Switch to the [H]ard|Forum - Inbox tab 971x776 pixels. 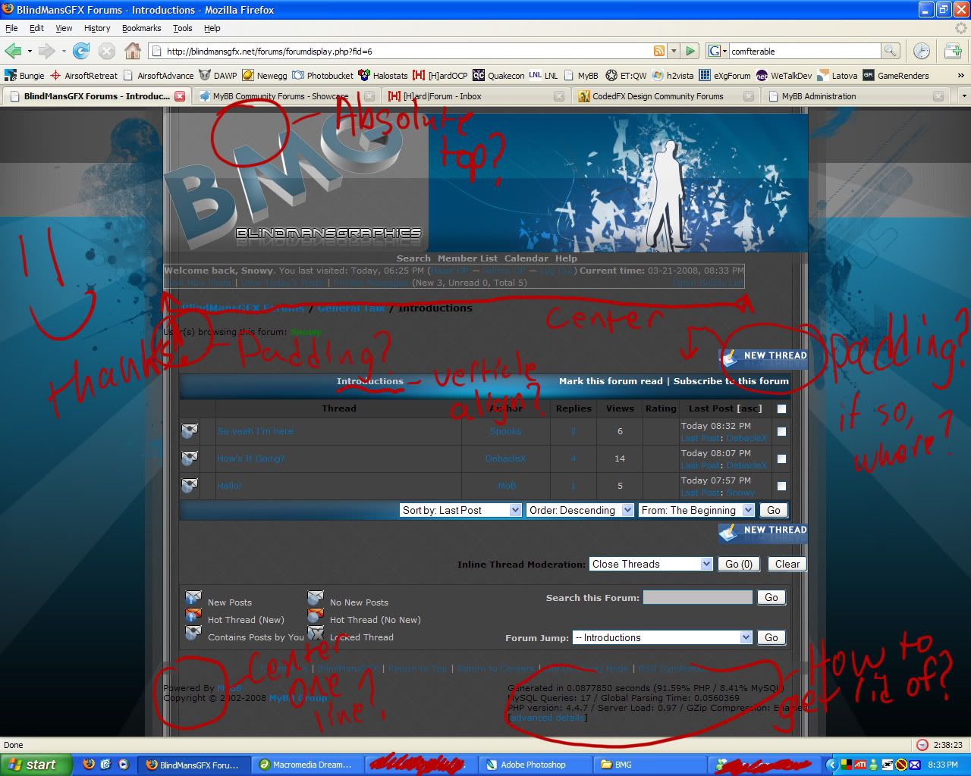point(476,96)
